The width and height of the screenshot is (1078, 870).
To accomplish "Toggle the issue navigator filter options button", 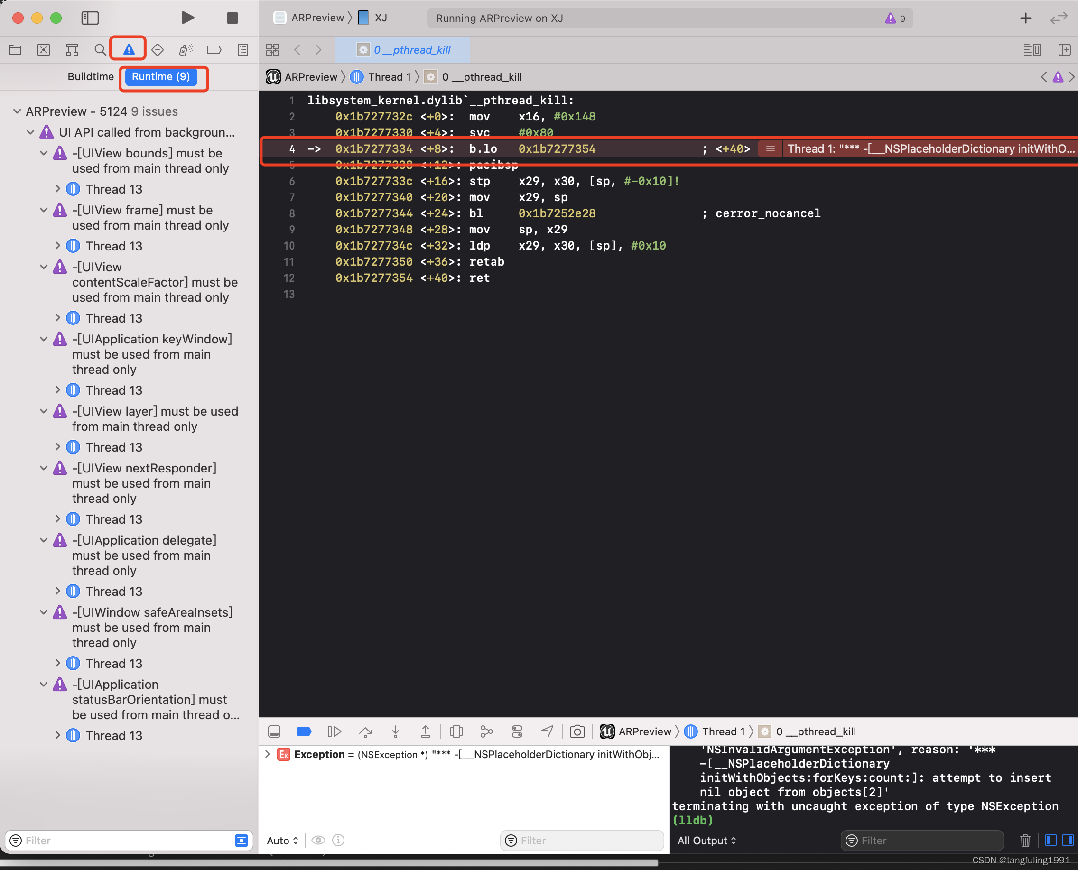I will [x=242, y=841].
